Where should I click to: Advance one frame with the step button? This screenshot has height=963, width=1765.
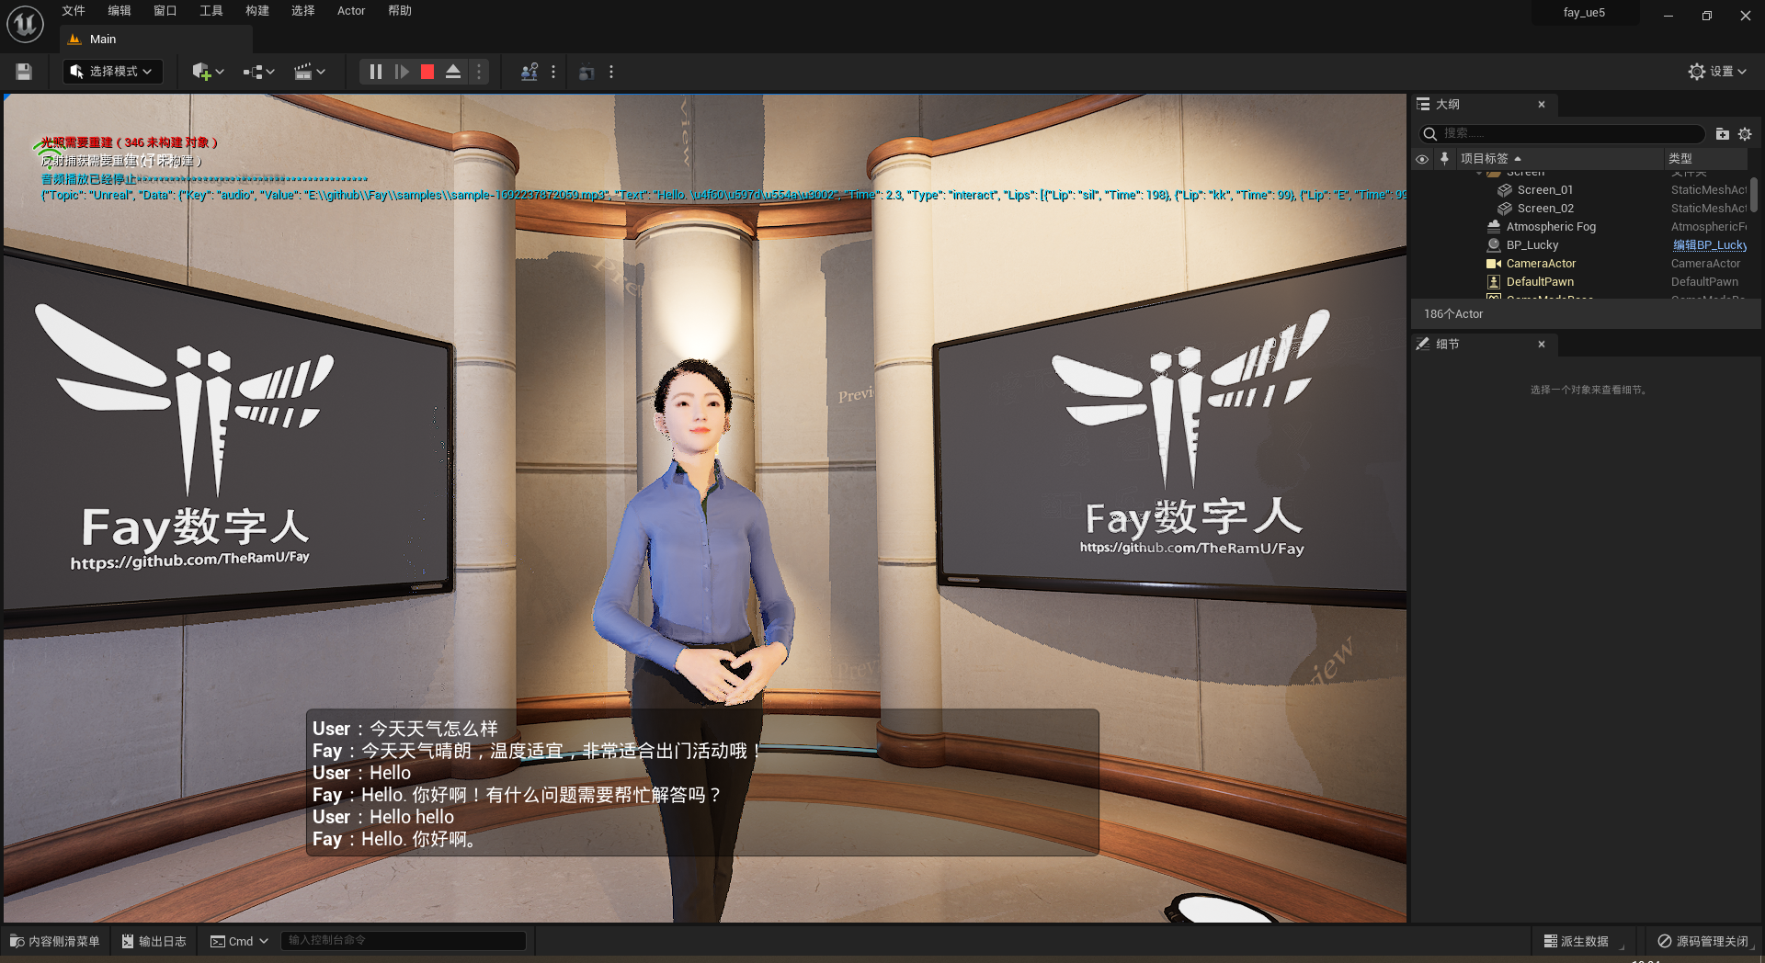pyautogui.click(x=402, y=72)
